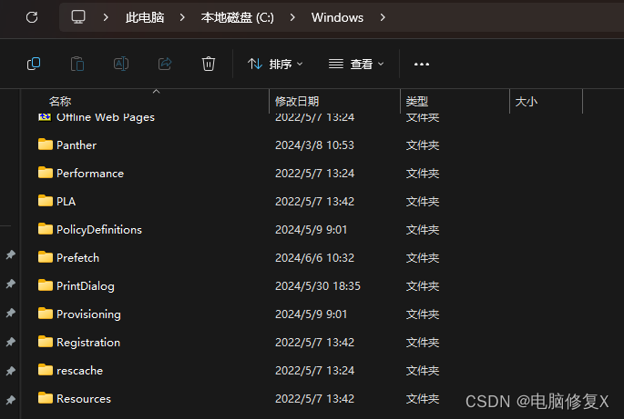Viewport: 624px width, 419px height.
Task: Click the computer monitor icon in breadcrumb
Action: (x=78, y=17)
